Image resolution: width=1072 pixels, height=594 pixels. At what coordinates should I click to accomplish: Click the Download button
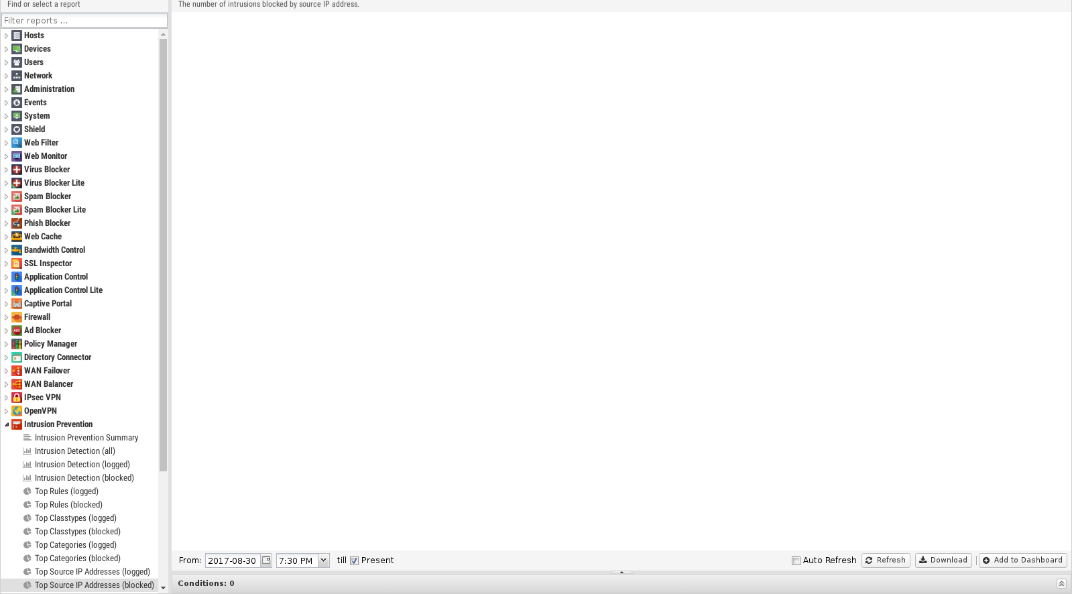coord(943,560)
